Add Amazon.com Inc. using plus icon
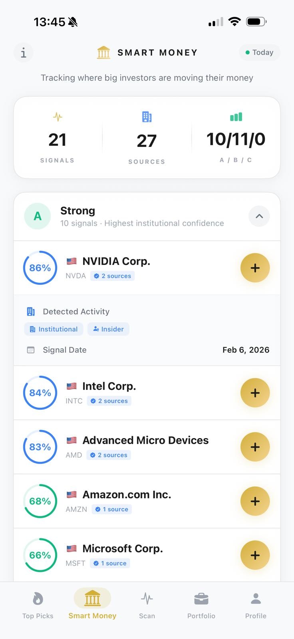Viewport: 294px width, 639px height. pyautogui.click(x=255, y=501)
